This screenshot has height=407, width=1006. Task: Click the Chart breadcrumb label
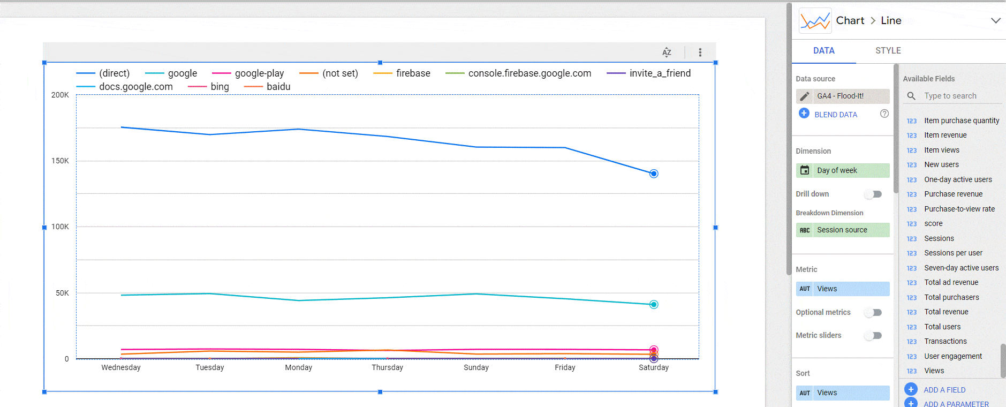pyautogui.click(x=850, y=20)
